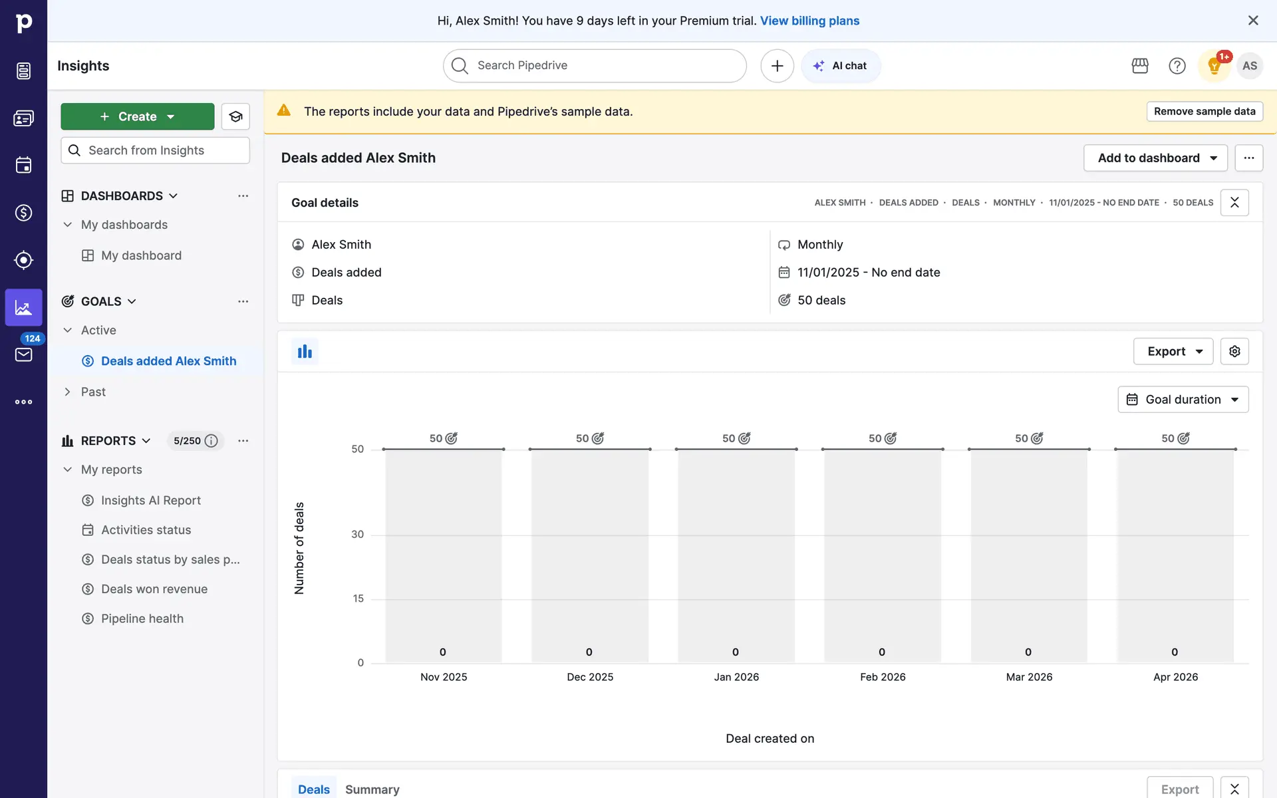Viewport: 1277px width, 798px height.
Task: Collapse the Goal details panel
Action: pos(1234,202)
